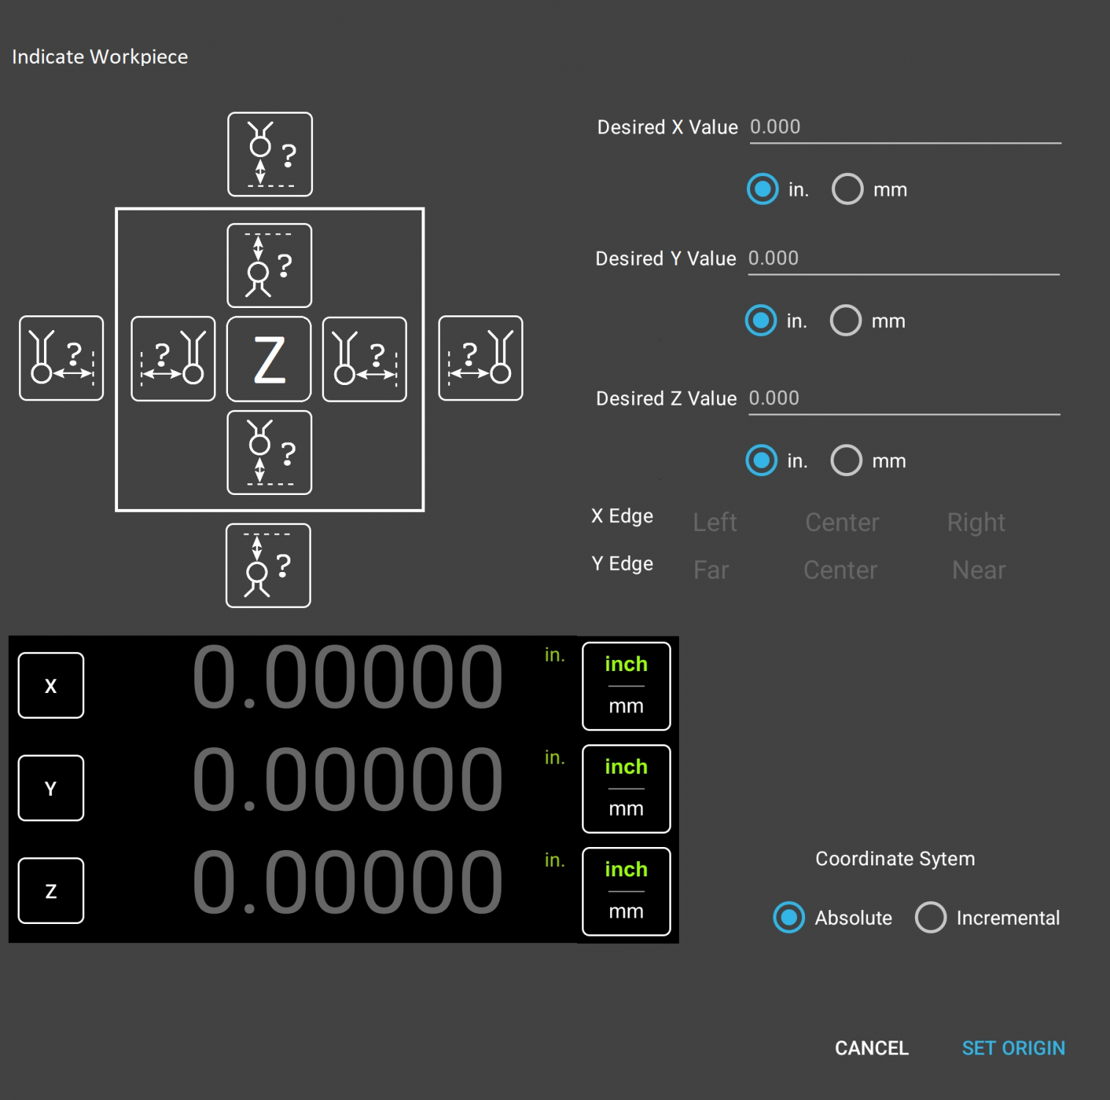1110x1100 pixels.
Task: Click the Z probe icon in center
Action: pos(269,359)
